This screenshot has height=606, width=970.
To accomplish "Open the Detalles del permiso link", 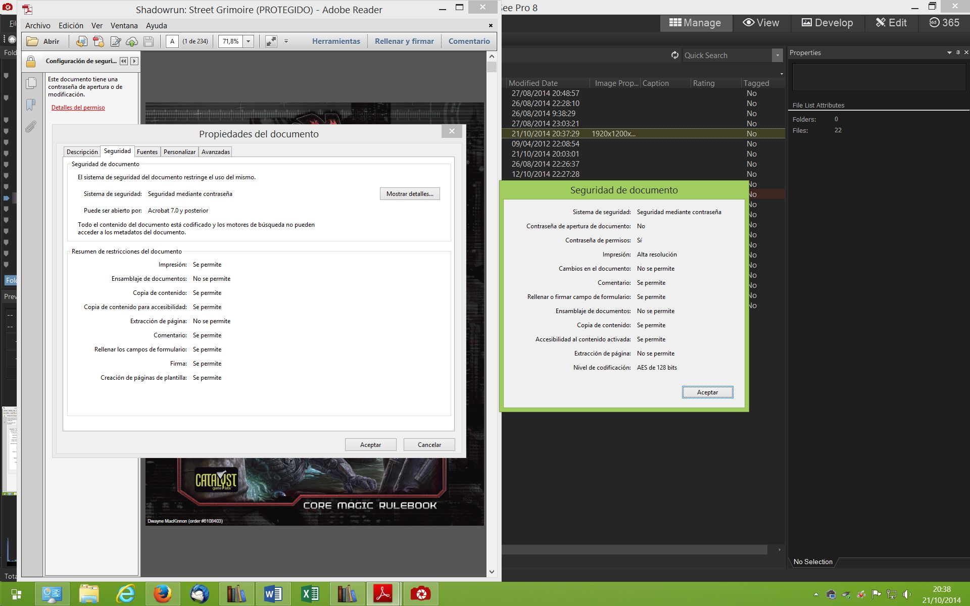I will click(x=78, y=108).
